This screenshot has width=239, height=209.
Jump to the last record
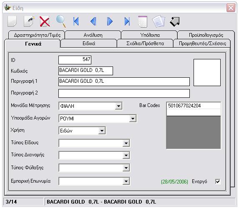coord(127,21)
